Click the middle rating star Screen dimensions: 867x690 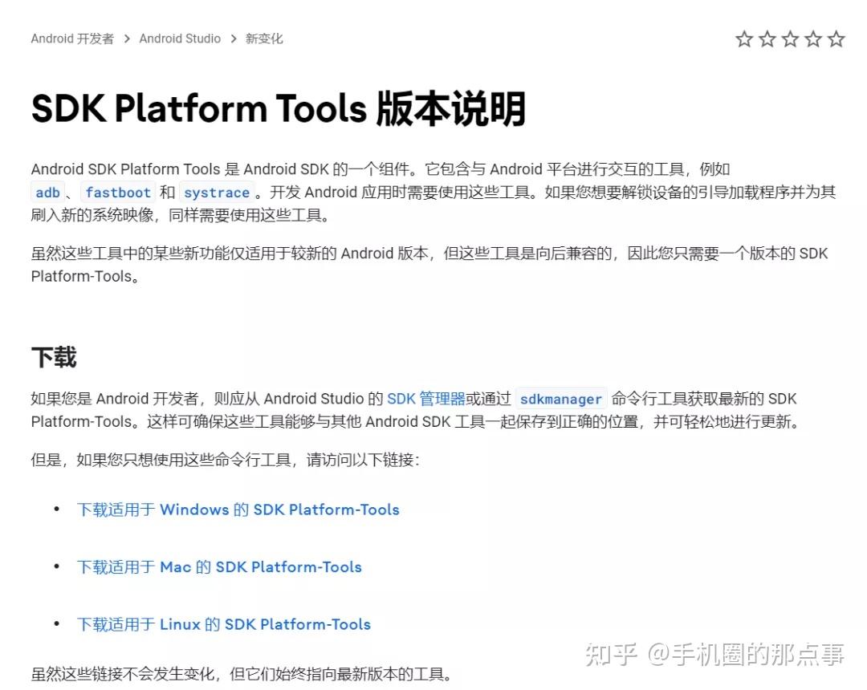tap(789, 38)
